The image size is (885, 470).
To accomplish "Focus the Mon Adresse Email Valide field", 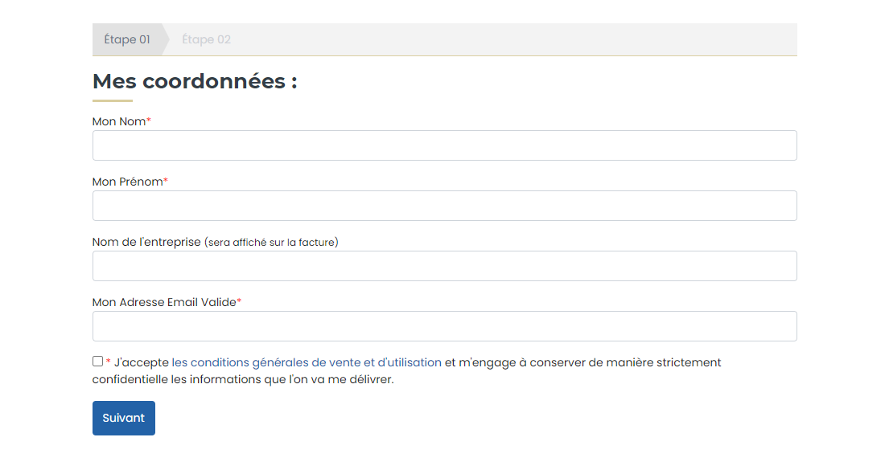I will [445, 326].
